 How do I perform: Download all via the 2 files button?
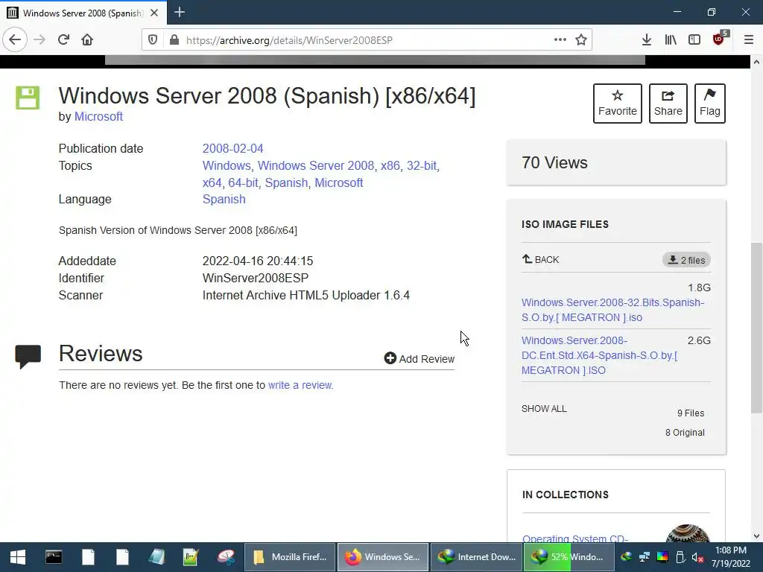click(x=686, y=260)
